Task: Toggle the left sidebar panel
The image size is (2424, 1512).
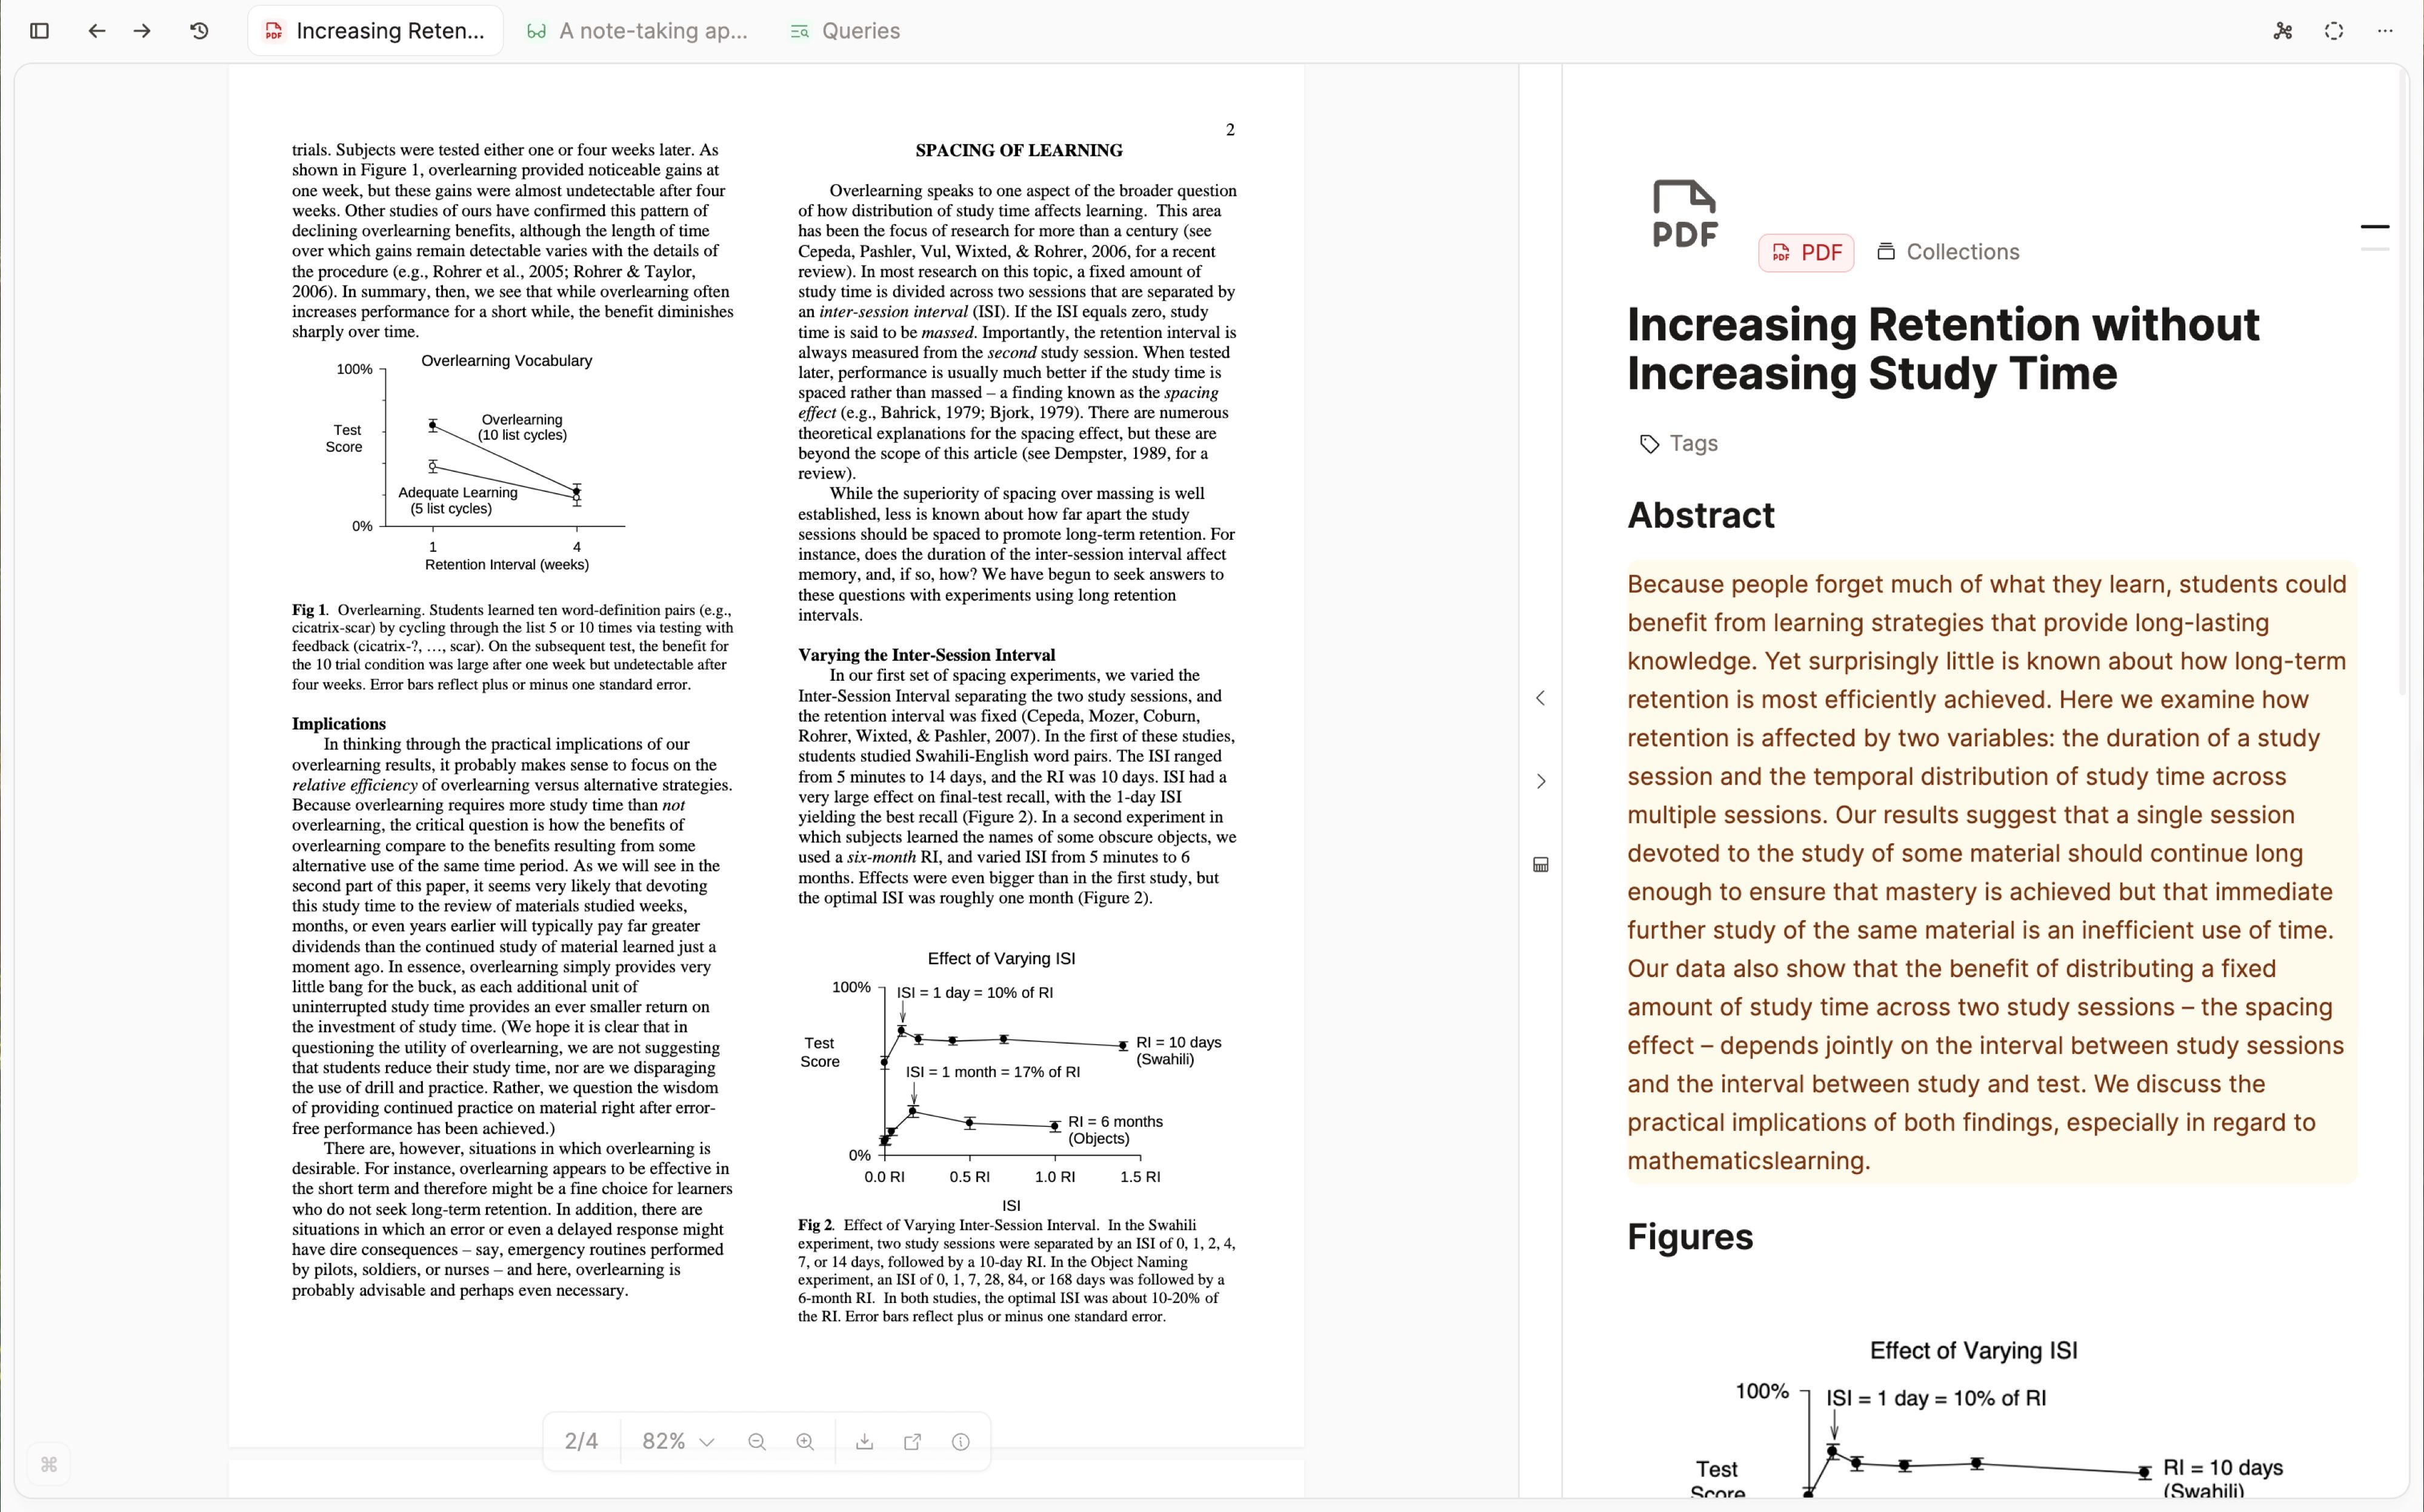Action: [40, 31]
